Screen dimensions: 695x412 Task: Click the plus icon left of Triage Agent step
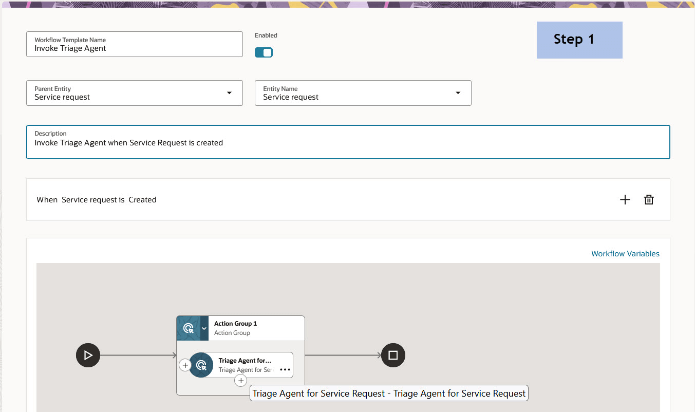pyautogui.click(x=185, y=365)
